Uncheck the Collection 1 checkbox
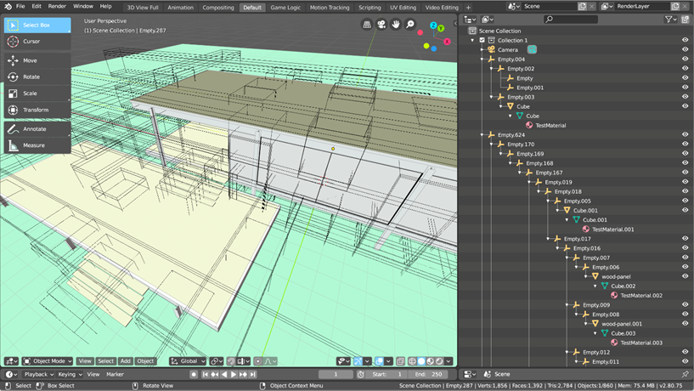The width and height of the screenshot is (694, 391). point(482,40)
